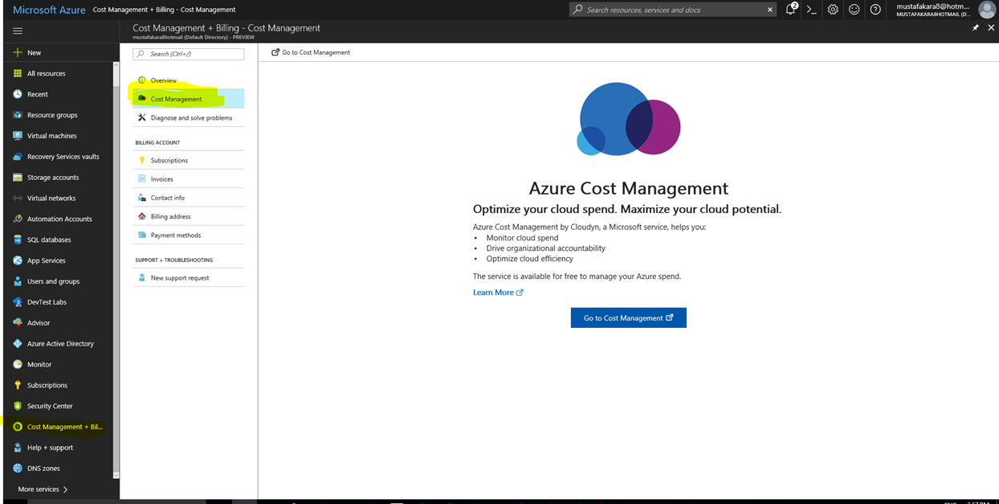This screenshot has height=504, width=999.
Task: Click the DNS zones globe icon
Action: pyautogui.click(x=18, y=468)
